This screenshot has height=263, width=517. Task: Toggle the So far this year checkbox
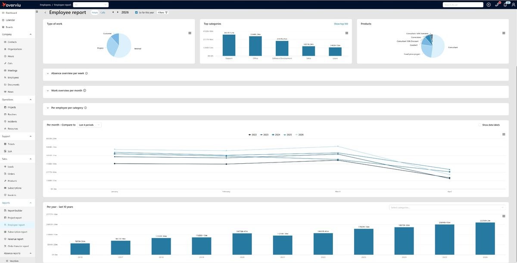point(137,12)
